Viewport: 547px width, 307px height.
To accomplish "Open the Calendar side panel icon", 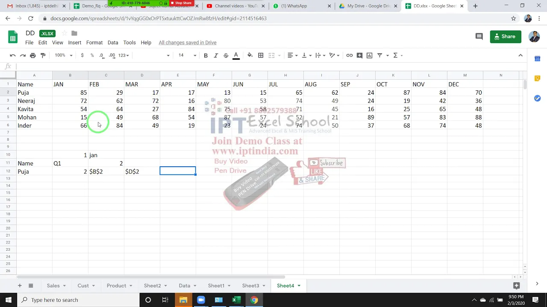I will [538, 58].
